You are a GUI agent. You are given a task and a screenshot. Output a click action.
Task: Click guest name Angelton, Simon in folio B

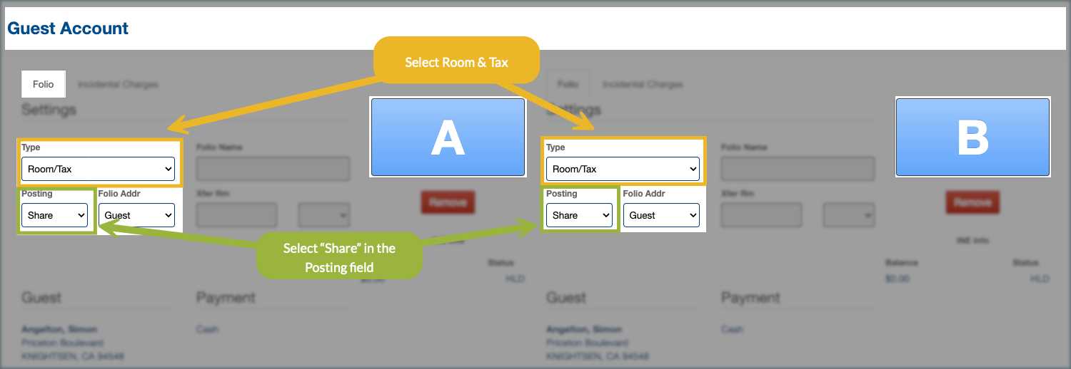pos(584,329)
